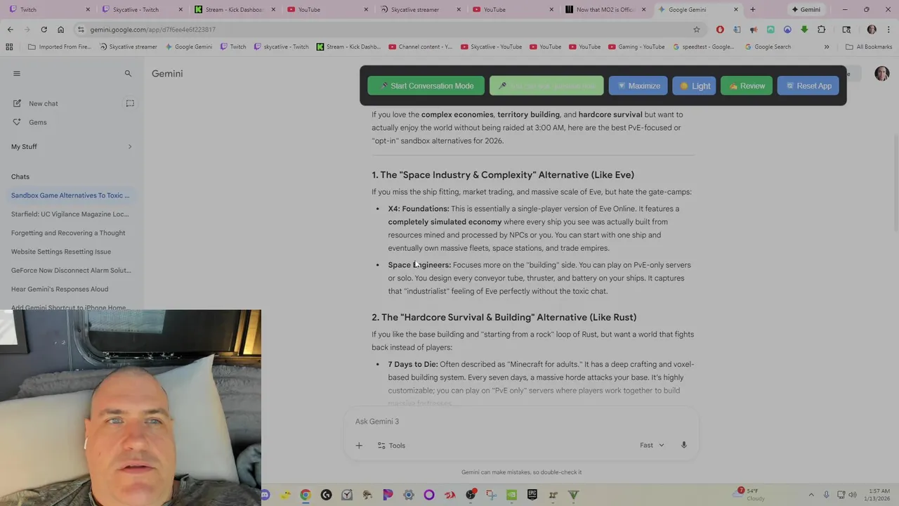Open the bookmarks apps grid icon
The width and height of the screenshot is (899, 506).
(x=9, y=47)
